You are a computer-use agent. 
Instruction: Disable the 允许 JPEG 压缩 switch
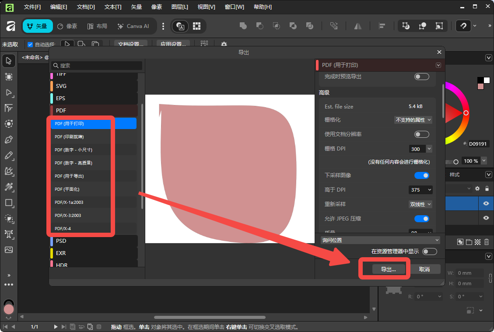(x=421, y=219)
